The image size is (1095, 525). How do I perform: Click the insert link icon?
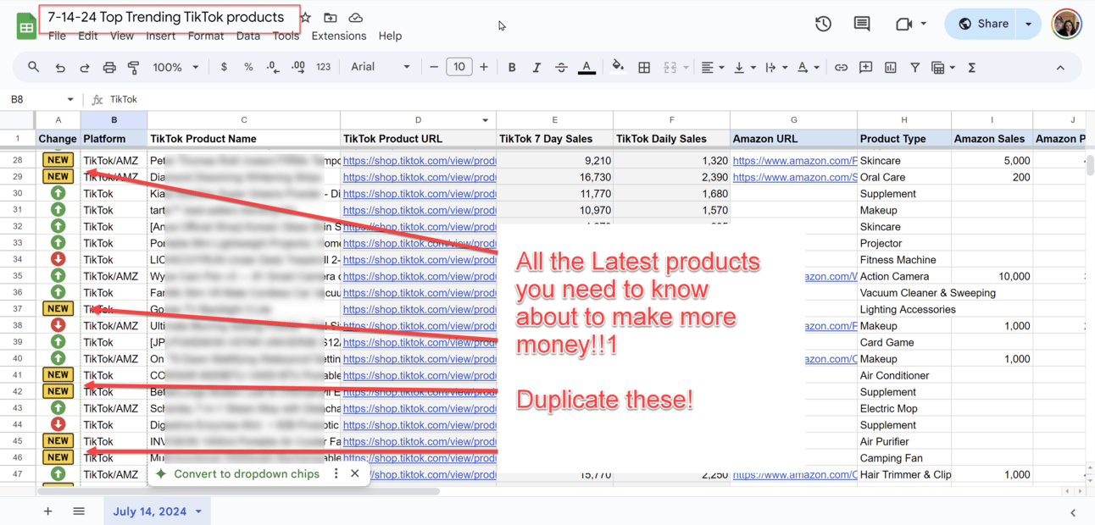tap(841, 68)
